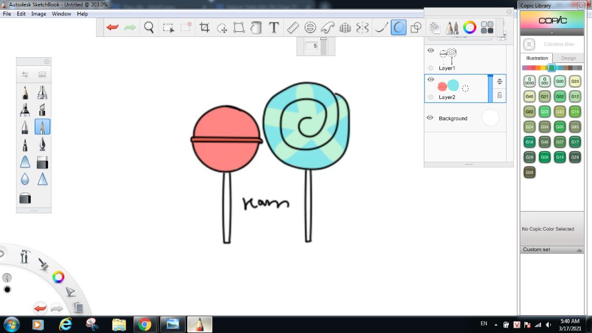
Task: Select the Colorless Blender swatch
Action: [x=529, y=44]
